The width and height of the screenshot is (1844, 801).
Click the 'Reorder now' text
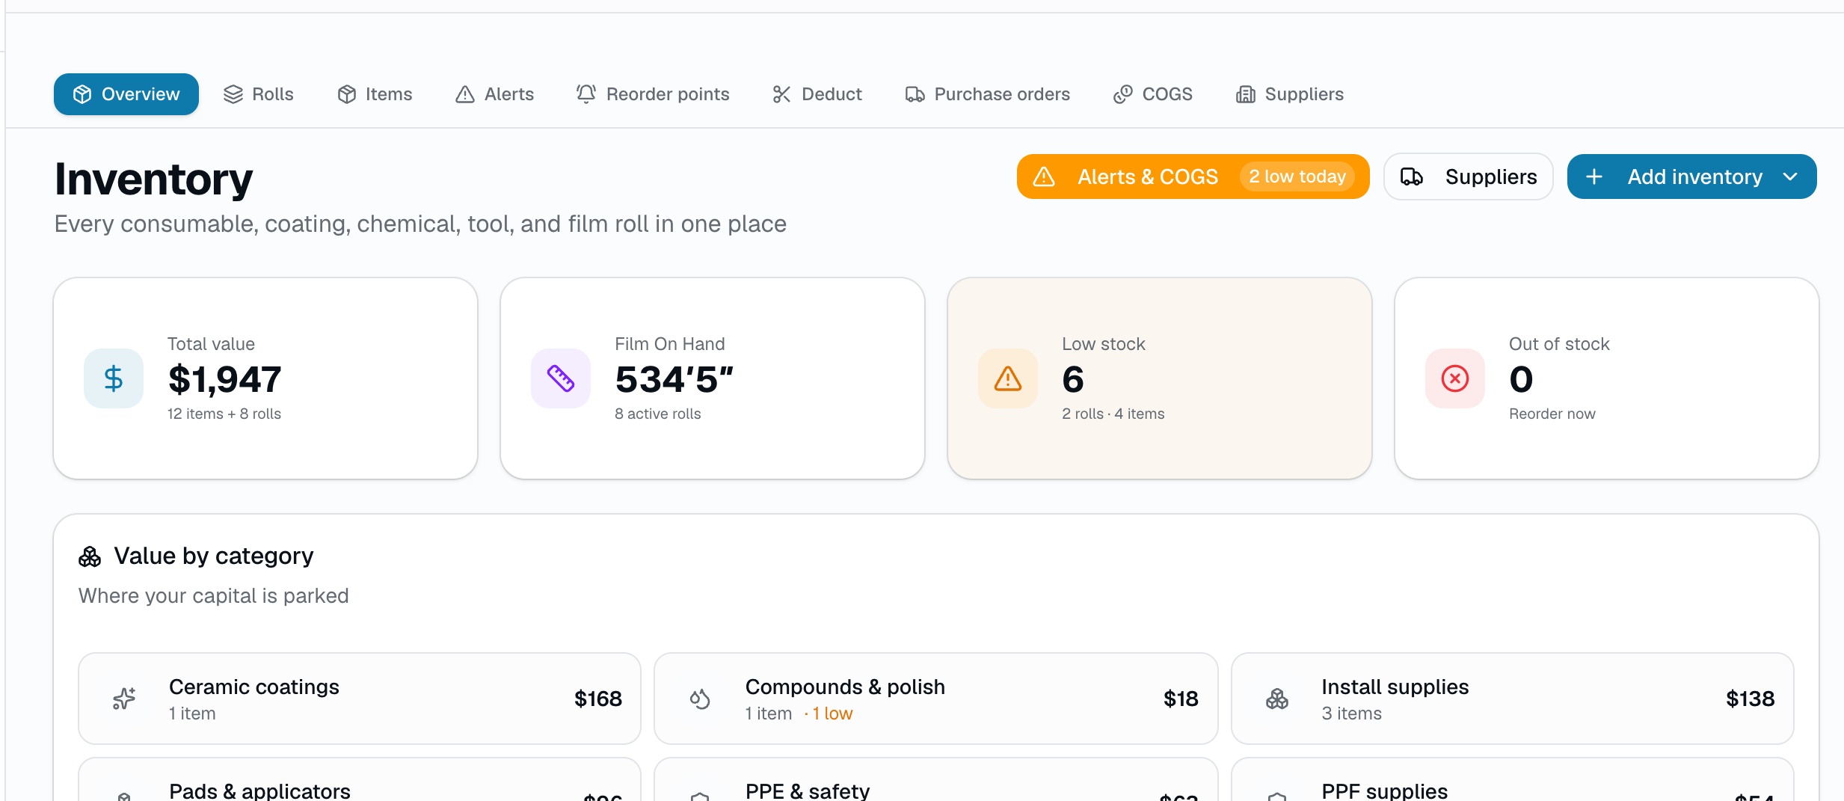tap(1552, 414)
